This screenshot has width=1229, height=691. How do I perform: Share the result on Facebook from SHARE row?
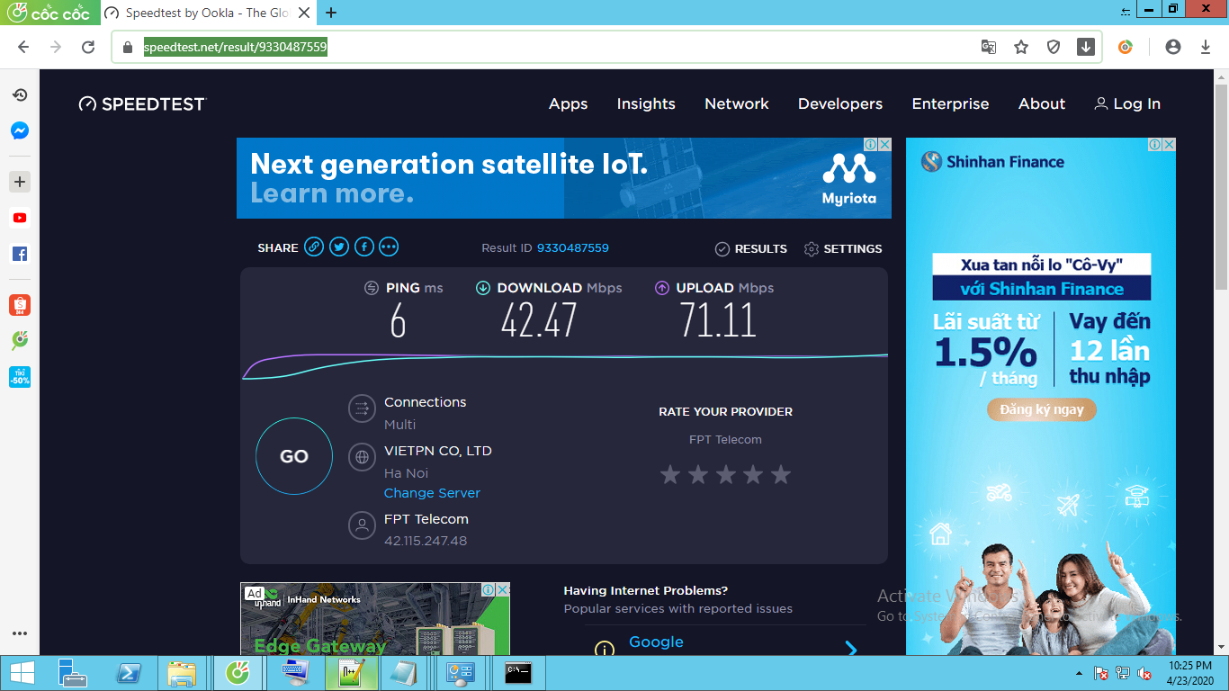click(x=363, y=247)
